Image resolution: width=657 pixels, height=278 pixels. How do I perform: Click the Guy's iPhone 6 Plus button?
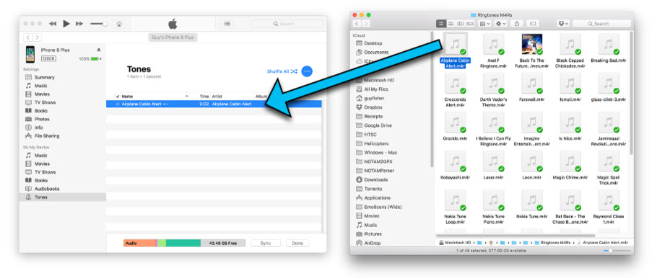173,37
